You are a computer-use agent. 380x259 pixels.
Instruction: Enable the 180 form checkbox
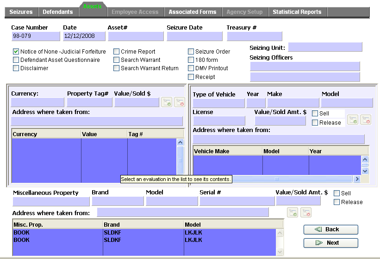click(x=191, y=60)
